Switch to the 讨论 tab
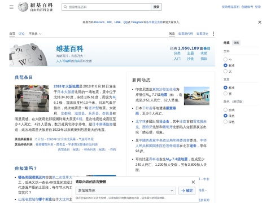The image size is (271, 203). click(x=21, y=34)
